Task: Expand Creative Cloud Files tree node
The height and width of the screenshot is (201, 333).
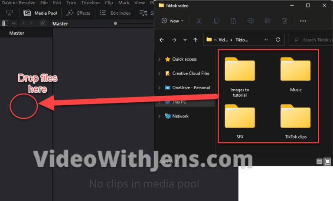Action: pyautogui.click(x=159, y=74)
